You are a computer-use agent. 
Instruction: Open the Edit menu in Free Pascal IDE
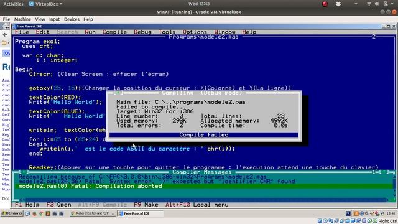42,32
